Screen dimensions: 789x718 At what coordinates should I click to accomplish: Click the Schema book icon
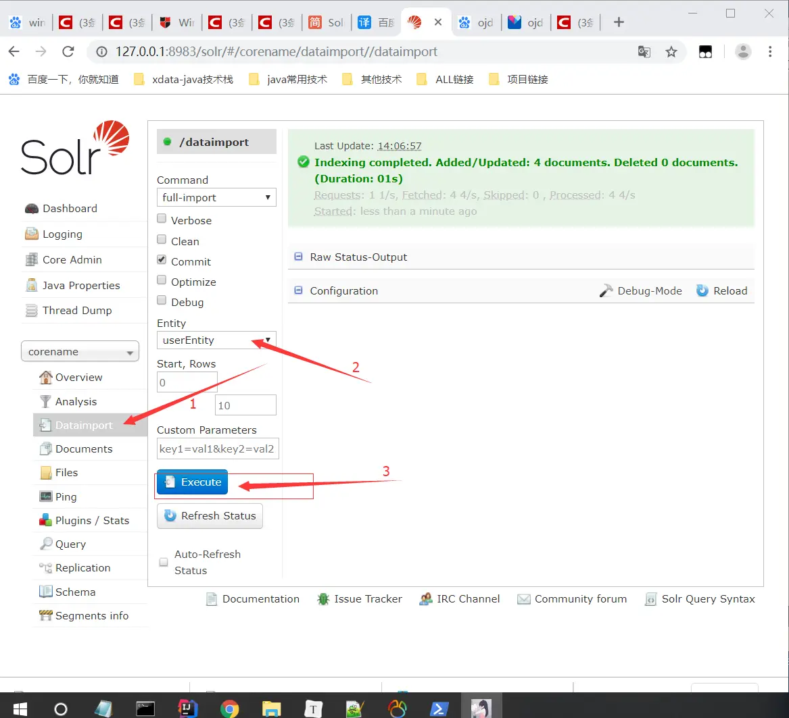coord(46,591)
